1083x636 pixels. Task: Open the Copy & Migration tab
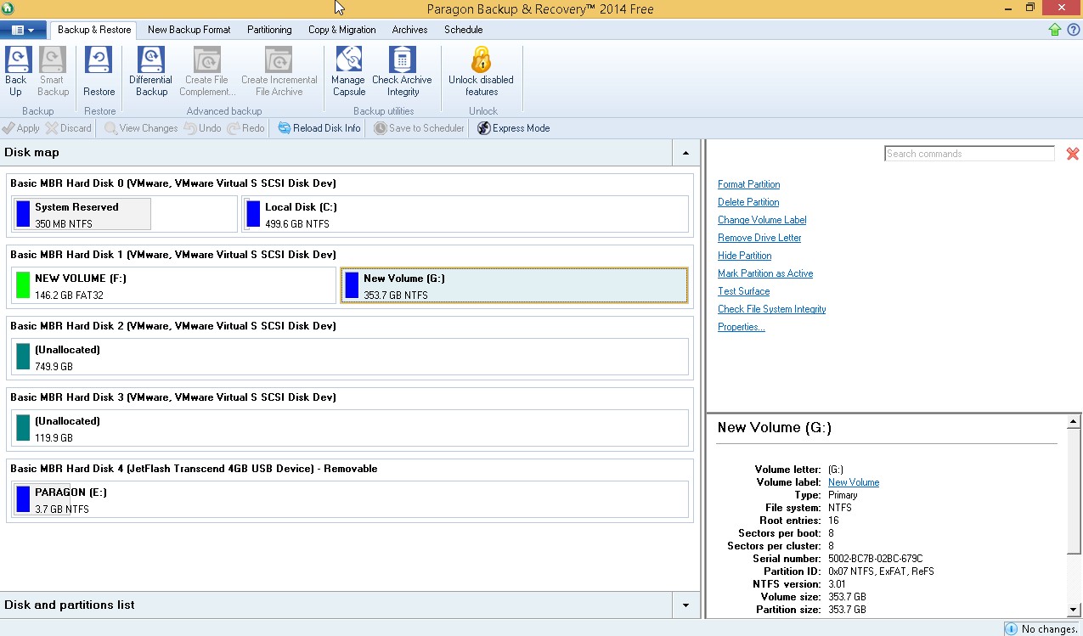click(341, 30)
